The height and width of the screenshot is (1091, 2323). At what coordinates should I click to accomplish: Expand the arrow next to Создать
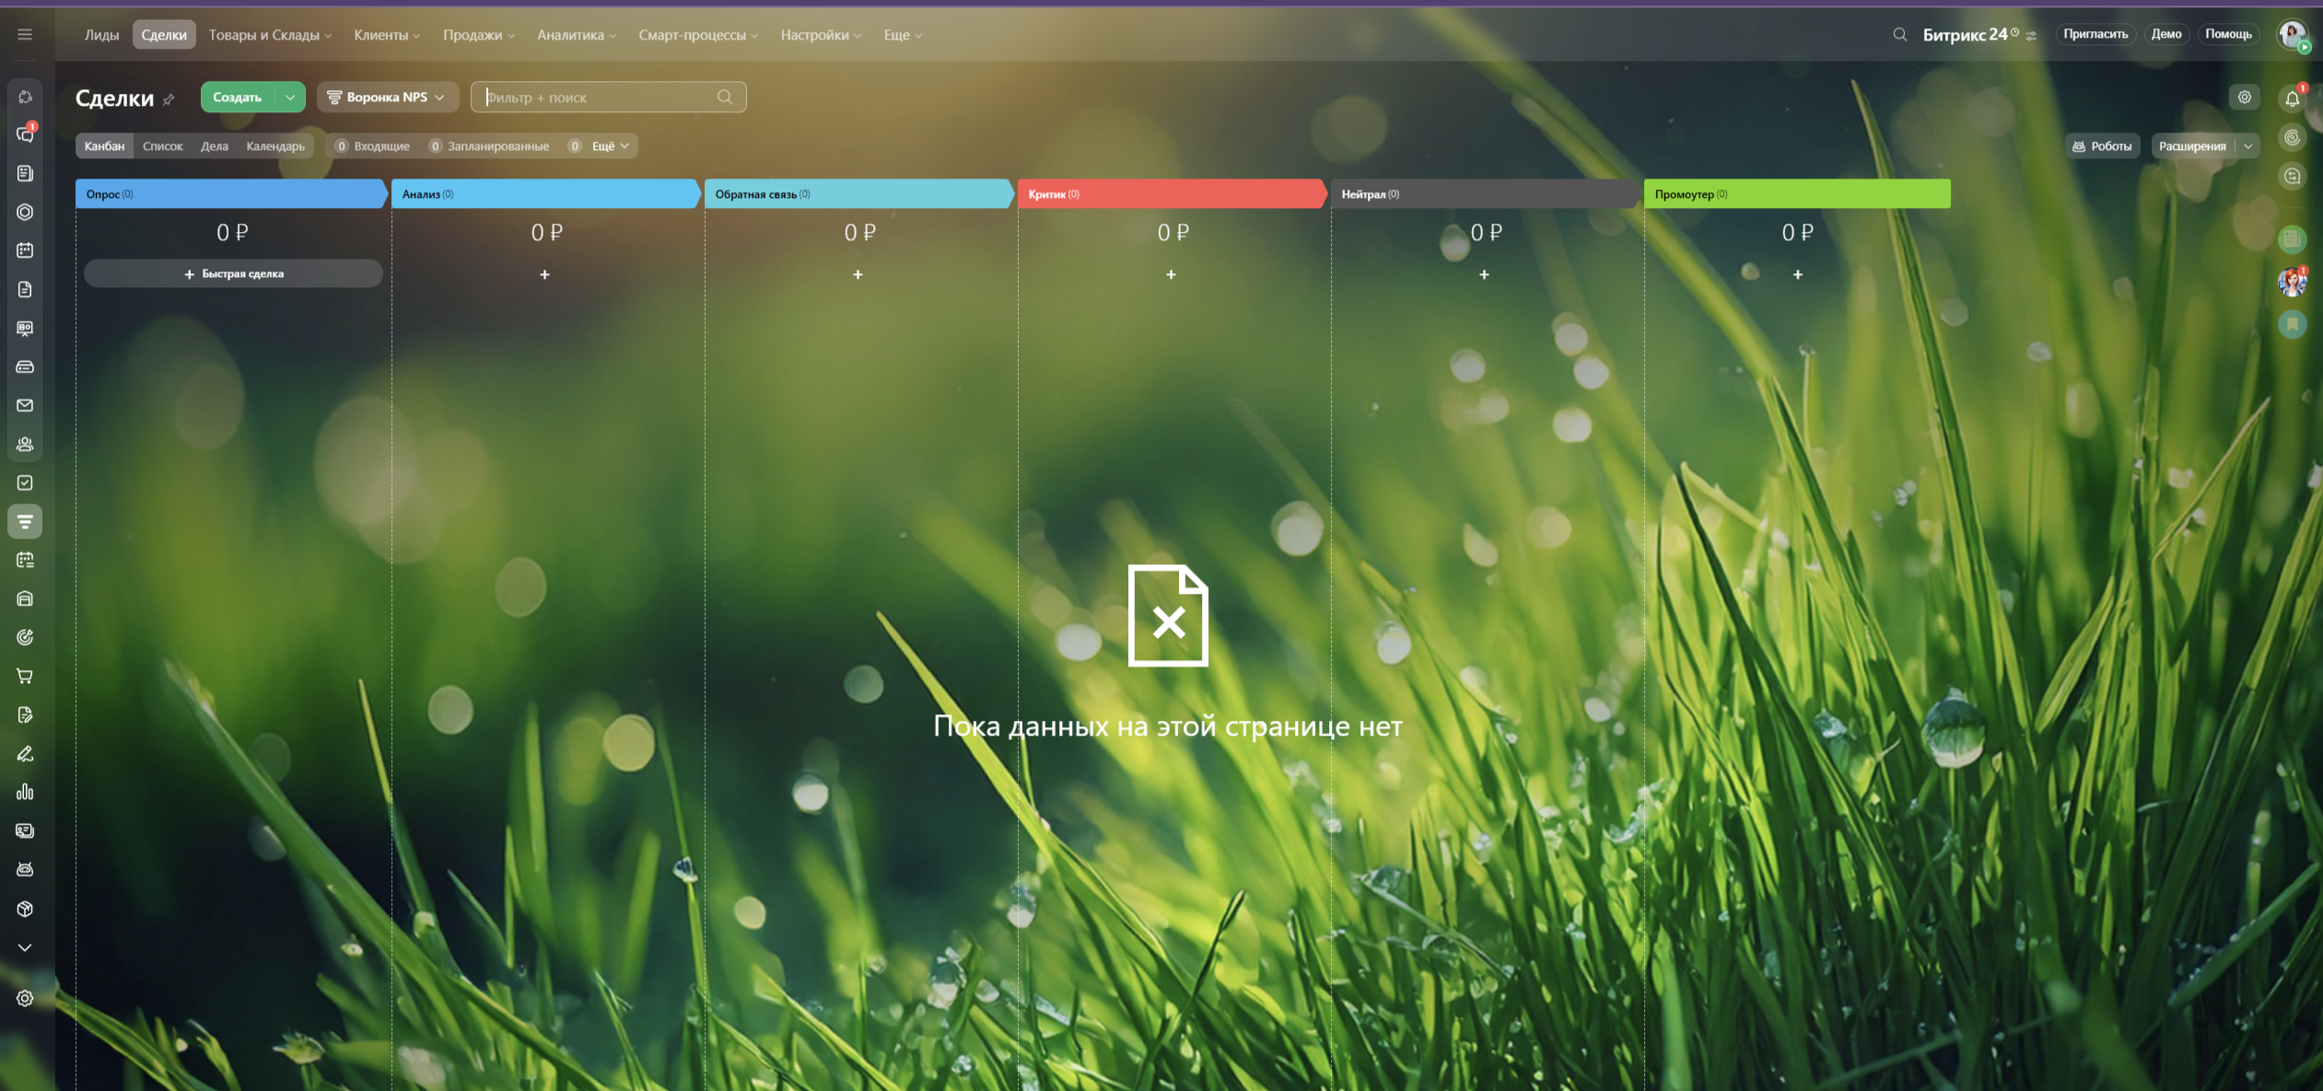point(290,97)
